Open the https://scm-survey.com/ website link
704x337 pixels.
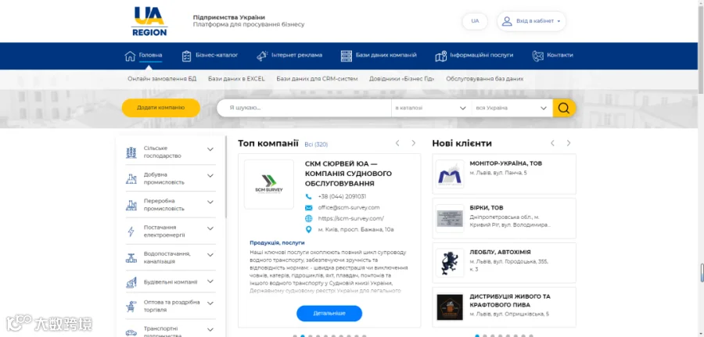click(351, 218)
